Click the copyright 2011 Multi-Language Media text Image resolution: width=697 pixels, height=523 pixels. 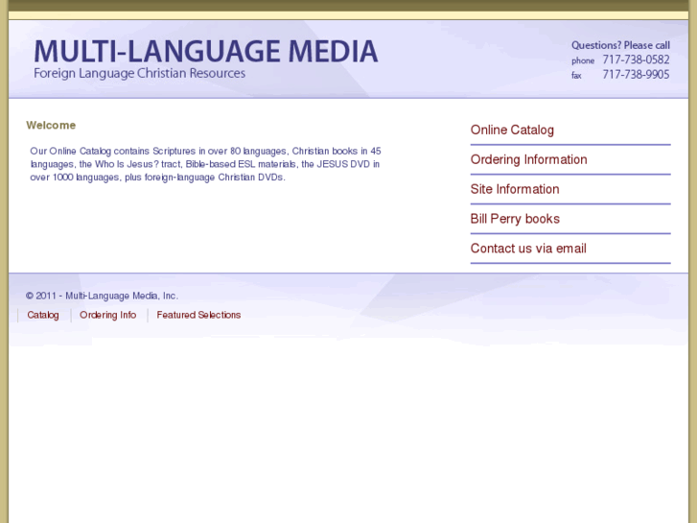pos(102,296)
